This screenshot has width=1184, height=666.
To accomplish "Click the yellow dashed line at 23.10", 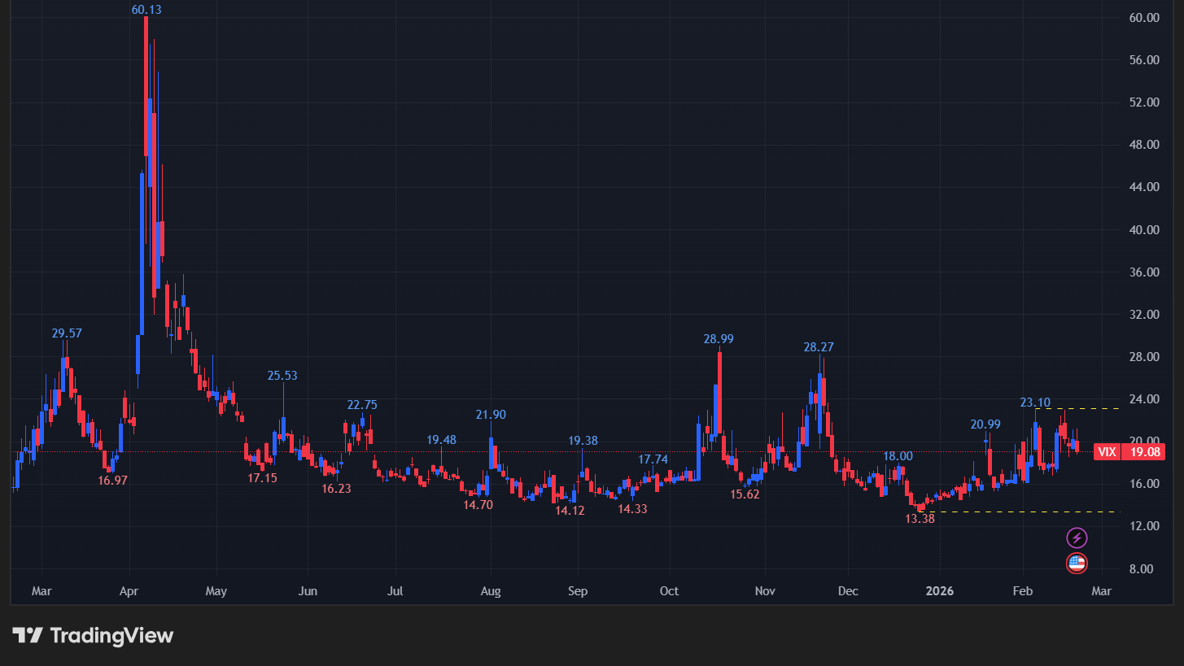I will point(1082,408).
